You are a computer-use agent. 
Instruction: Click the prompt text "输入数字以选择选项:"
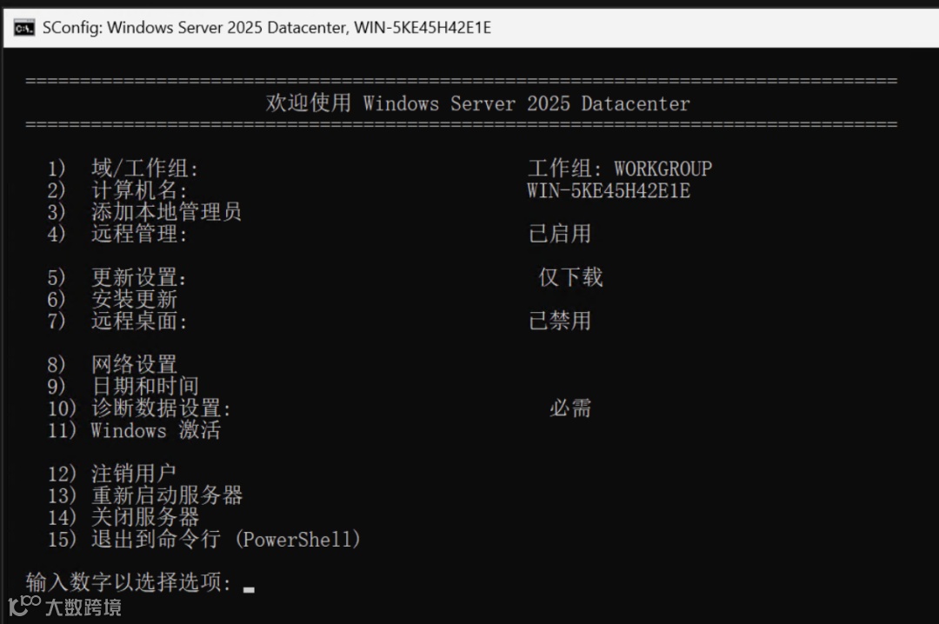pos(129,582)
